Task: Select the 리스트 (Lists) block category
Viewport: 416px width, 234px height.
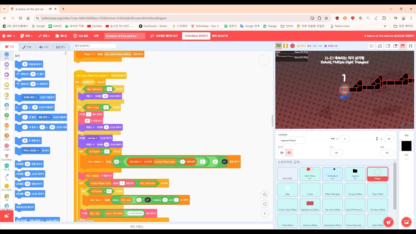Action: point(6,137)
